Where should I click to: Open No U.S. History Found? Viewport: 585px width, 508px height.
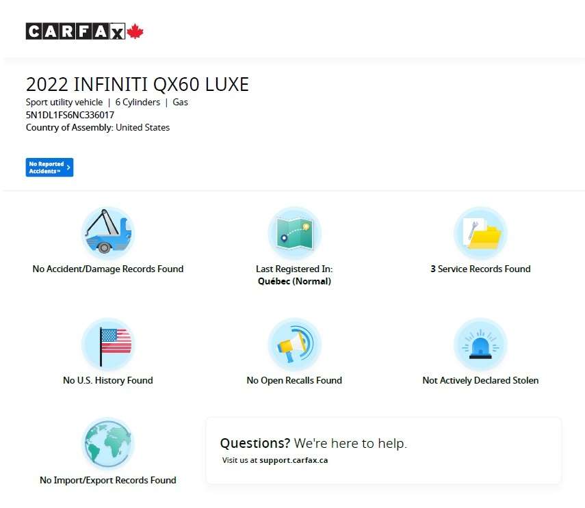(108, 380)
